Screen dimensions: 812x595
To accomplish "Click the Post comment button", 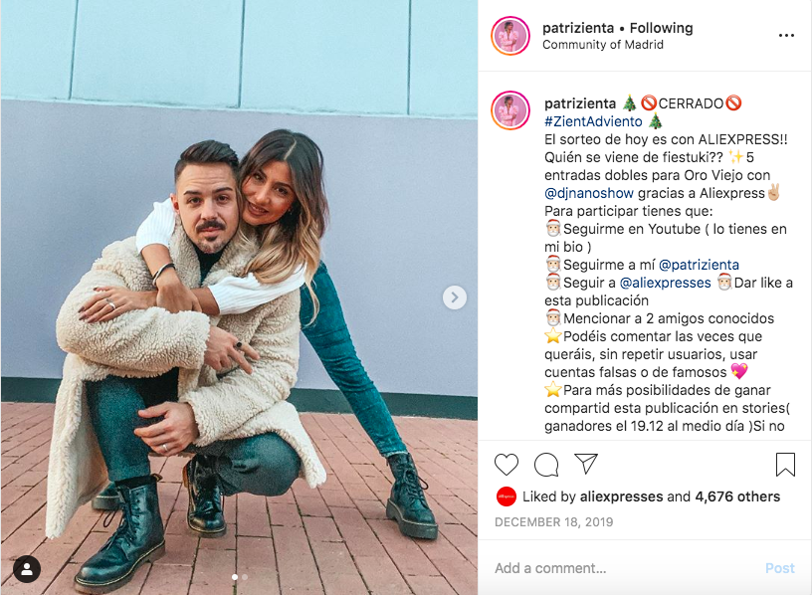I will tap(780, 568).
